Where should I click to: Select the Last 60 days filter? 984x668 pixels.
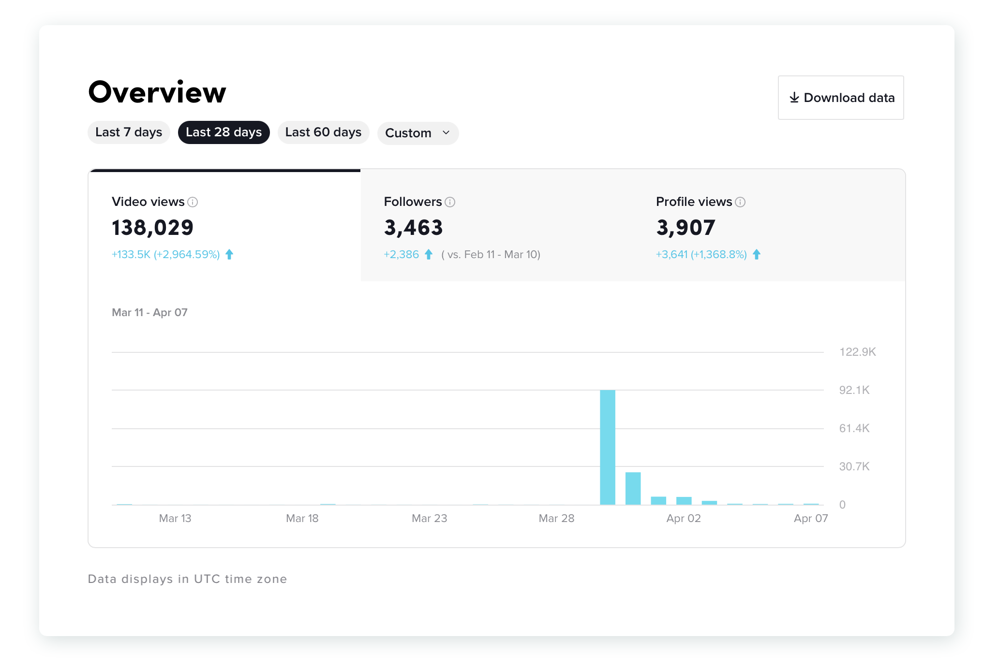tap(323, 132)
